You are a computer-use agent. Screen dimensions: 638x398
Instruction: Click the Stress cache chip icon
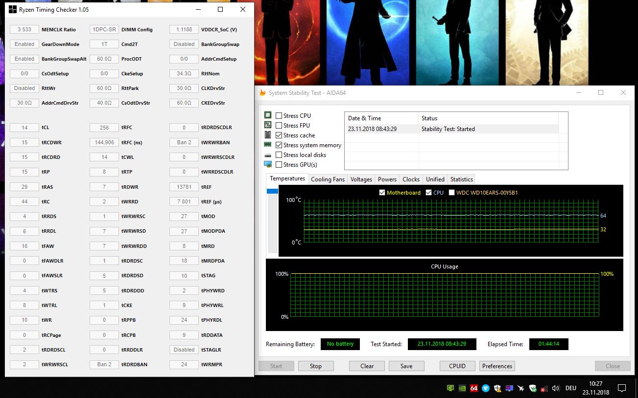coord(268,135)
